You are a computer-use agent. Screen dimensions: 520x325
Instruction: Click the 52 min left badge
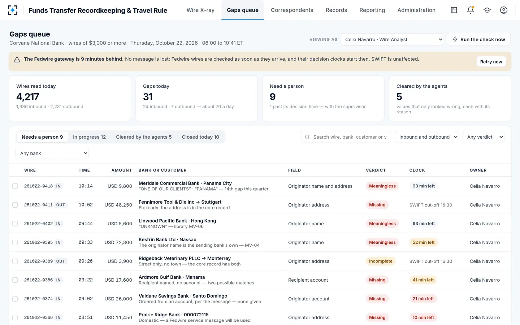coord(424,242)
